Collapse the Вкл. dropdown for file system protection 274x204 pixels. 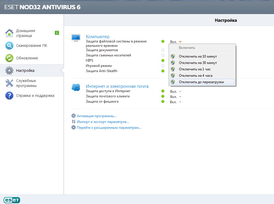(x=176, y=42)
